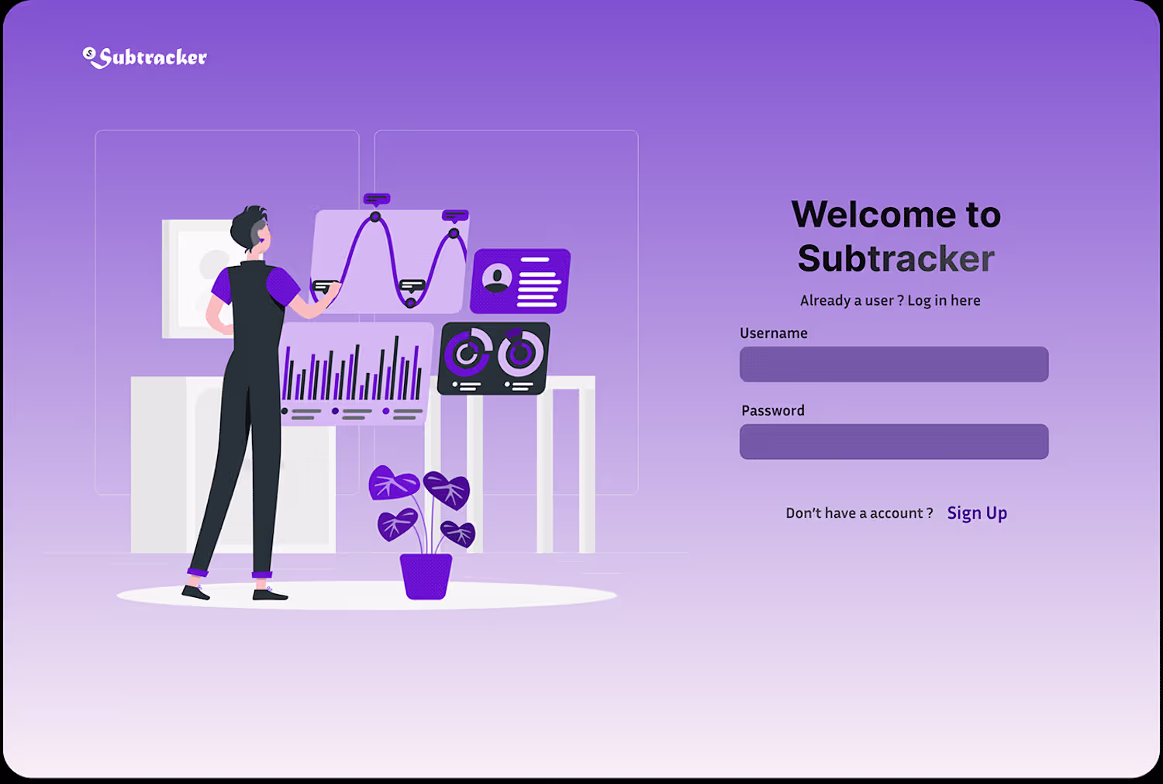
Task: Click the 'Password' label
Action: coord(773,411)
